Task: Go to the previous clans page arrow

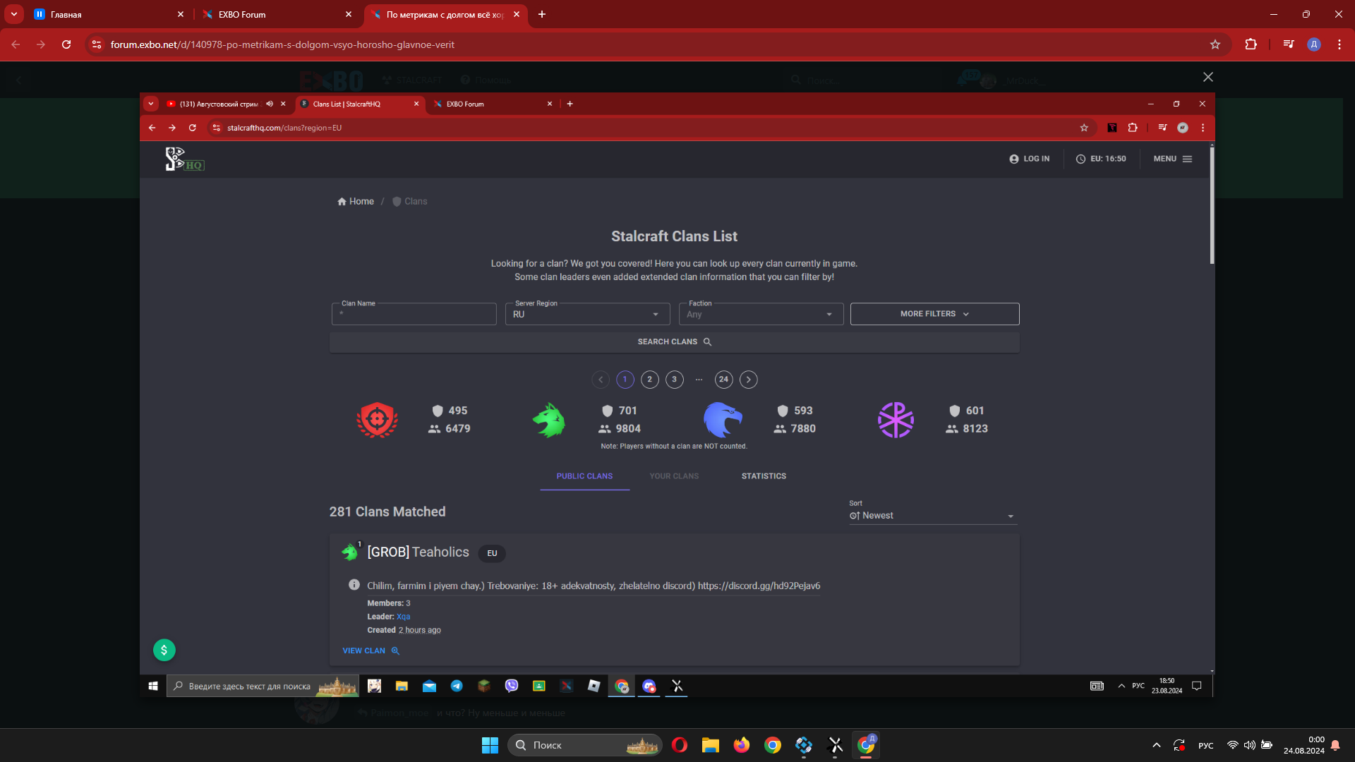Action: (x=601, y=380)
